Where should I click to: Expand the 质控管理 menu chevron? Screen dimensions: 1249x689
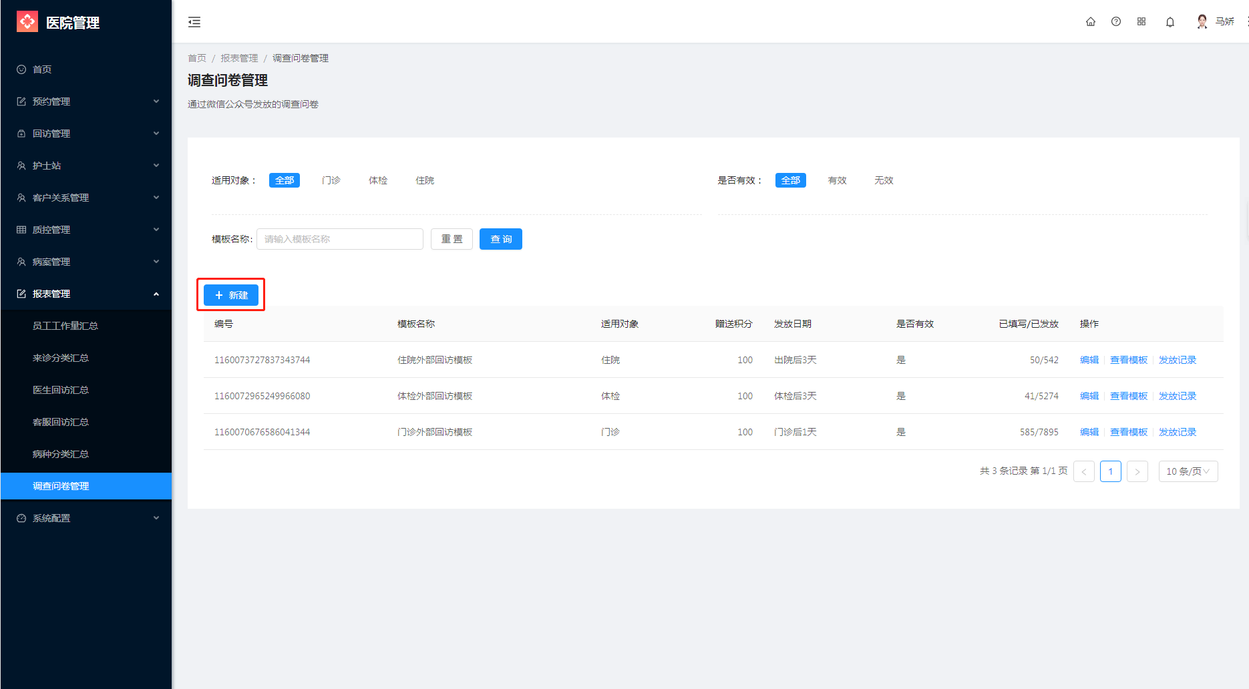point(156,230)
